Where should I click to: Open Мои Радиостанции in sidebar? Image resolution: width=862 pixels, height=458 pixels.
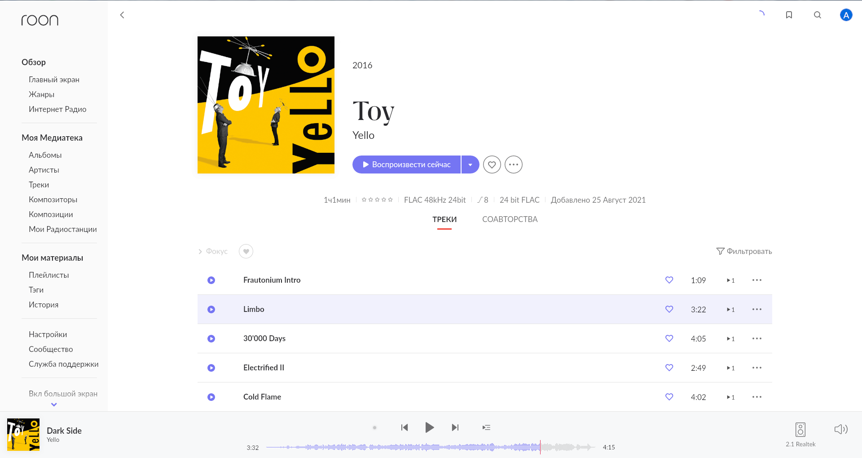(62, 229)
